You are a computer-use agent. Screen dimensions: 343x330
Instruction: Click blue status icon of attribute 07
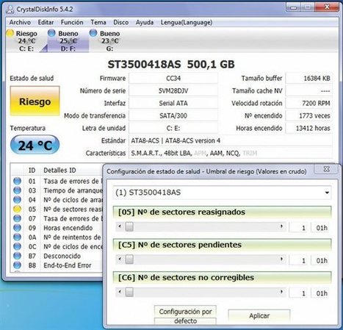click(17, 218)
